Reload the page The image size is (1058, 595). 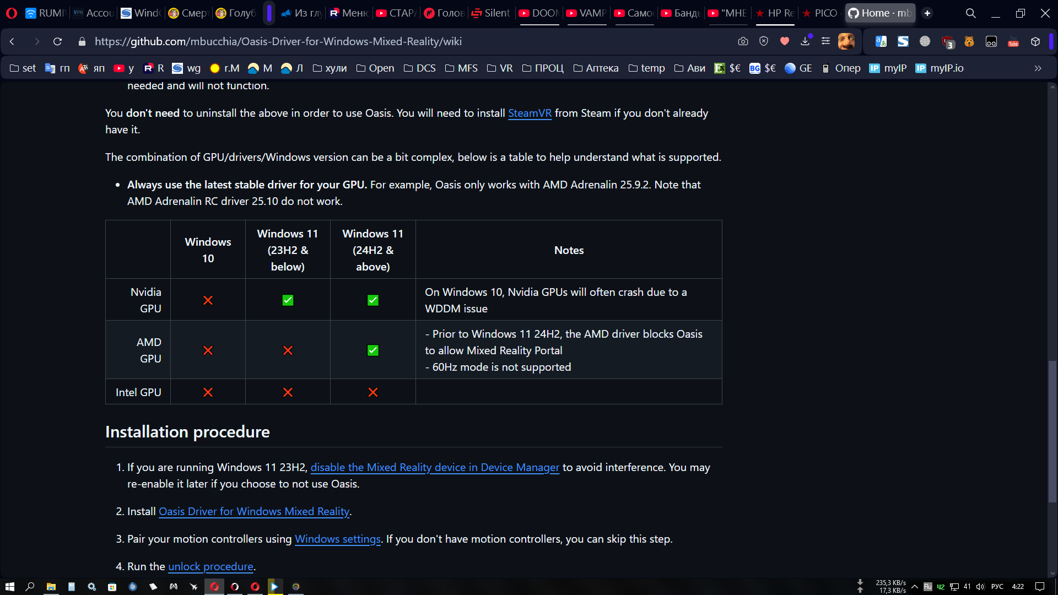click(x=57, y=41)
